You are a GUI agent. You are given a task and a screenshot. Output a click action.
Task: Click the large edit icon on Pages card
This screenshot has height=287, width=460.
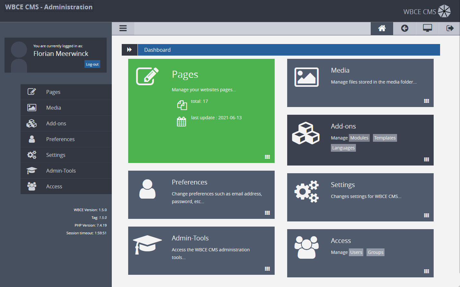(147, 76)
